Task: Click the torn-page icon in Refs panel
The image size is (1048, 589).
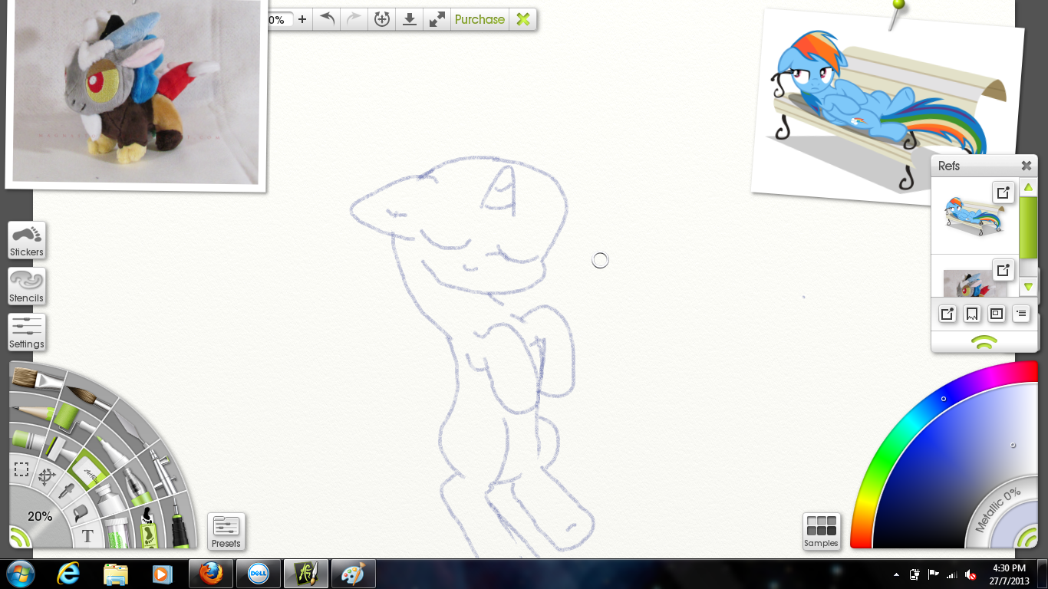Action: (x=972, y=314)
